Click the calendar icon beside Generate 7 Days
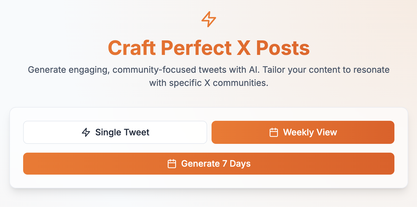Image resolution: width=417 pixels, height=207 pixels. [x=172, y=164]
